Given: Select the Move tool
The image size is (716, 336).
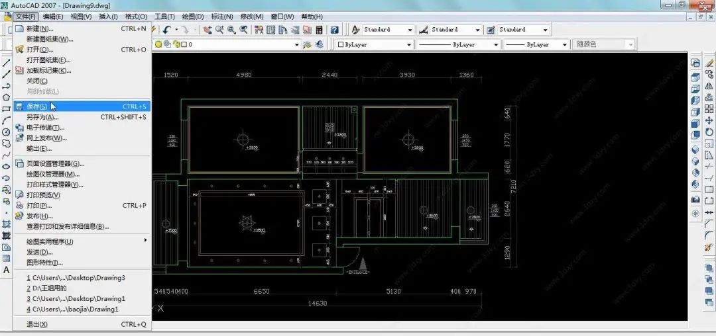Looking at the screenshot, I should [709, 120].
